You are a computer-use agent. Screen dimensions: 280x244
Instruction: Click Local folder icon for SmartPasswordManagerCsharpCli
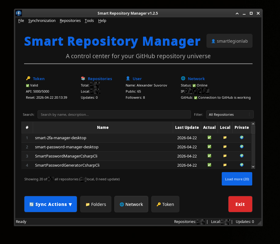pyautogui.click(x=225, y=156)
